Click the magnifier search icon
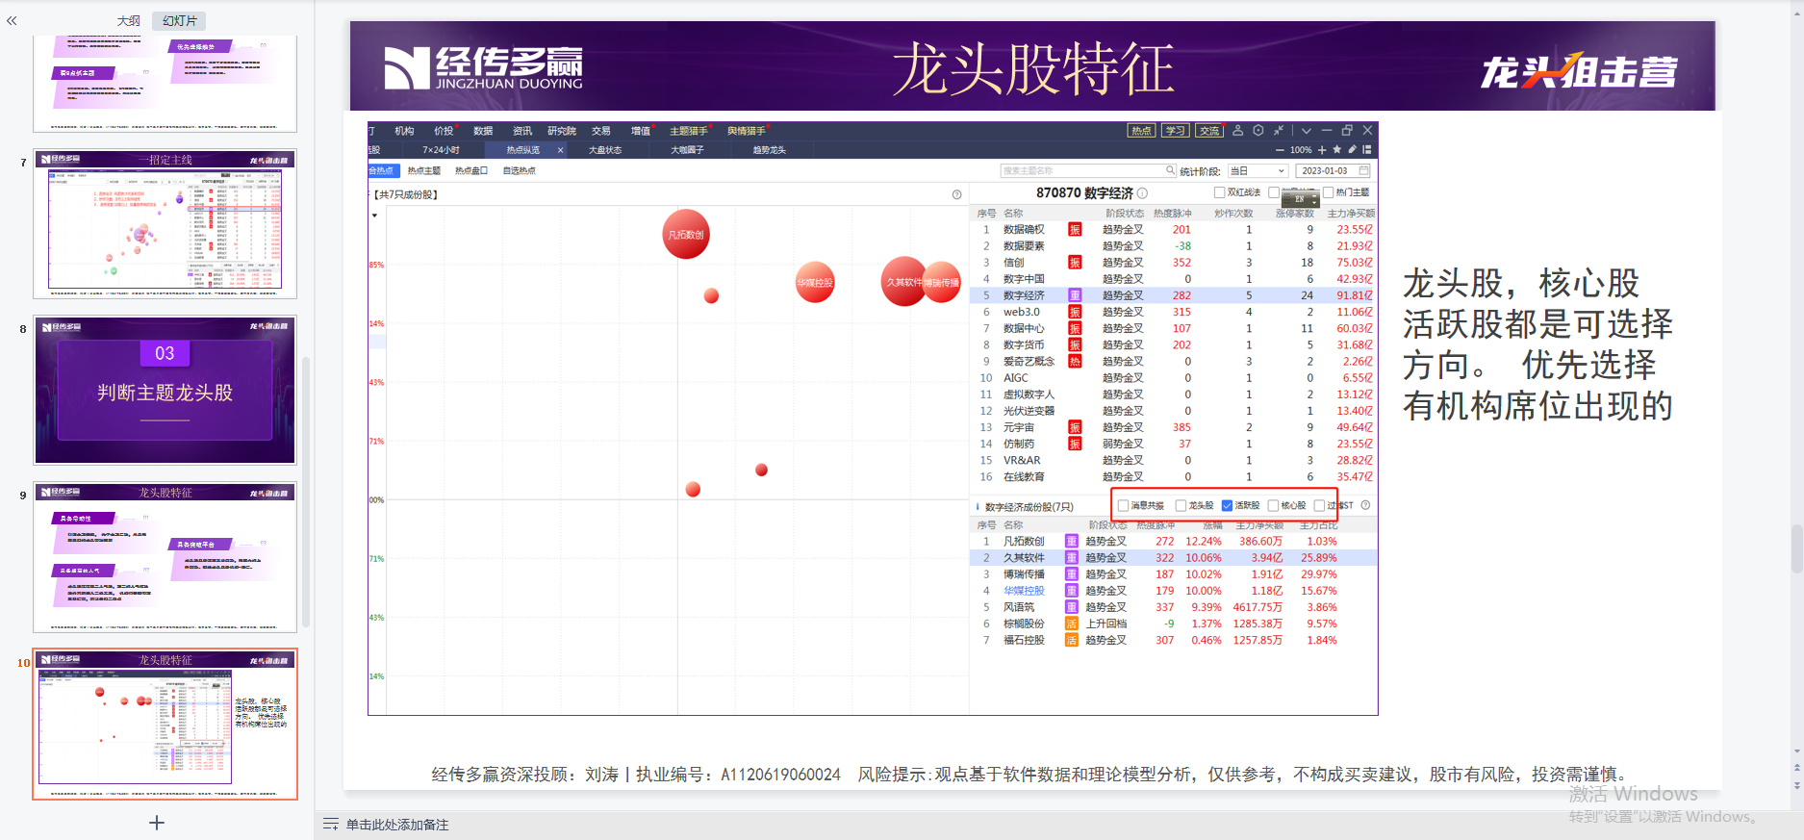The image size is (1804, 840). point(1171,170)
